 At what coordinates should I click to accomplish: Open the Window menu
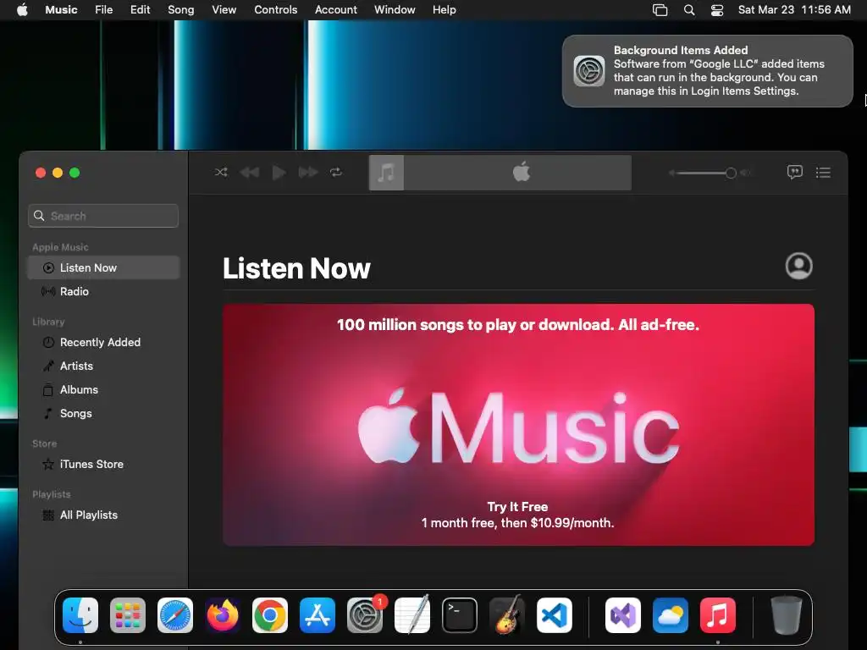pyautogui.click(x=395, y=10)
